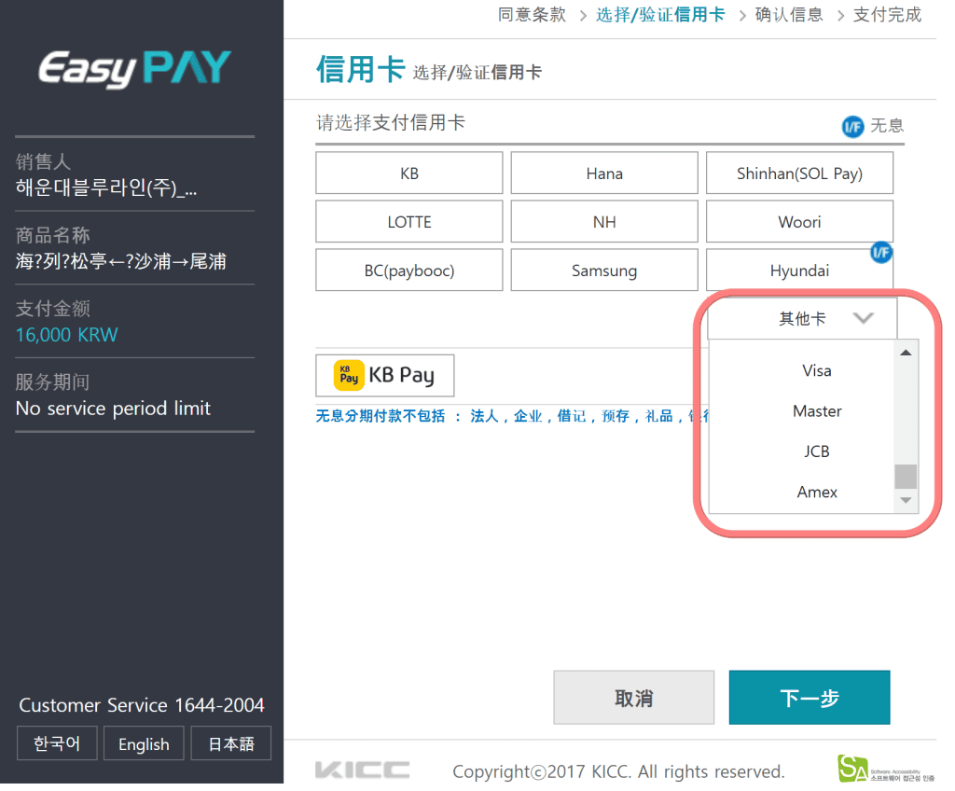Click the dropdown list scrollbar thumb
Screen dimensions: 955x791
pos(906,477)
